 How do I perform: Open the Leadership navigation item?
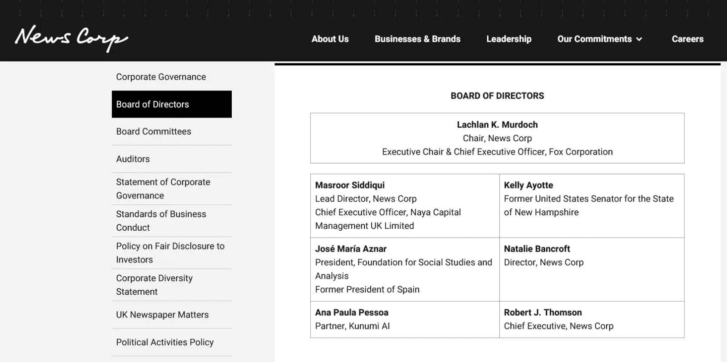[508, 39]
